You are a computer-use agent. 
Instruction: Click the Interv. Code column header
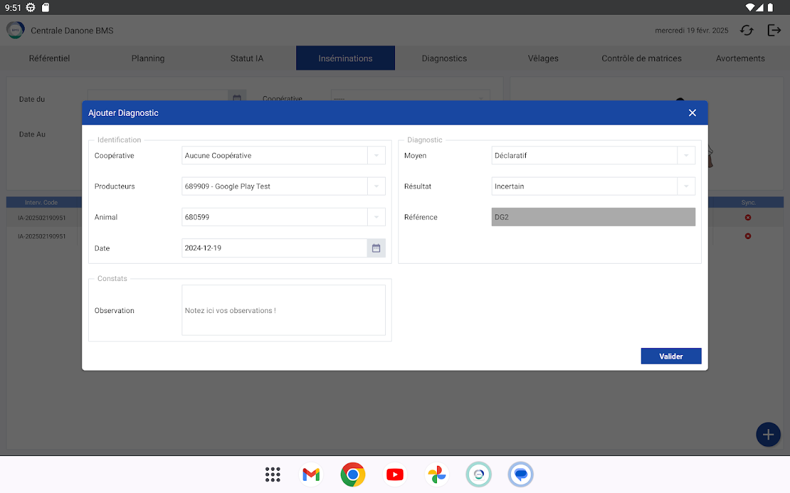[41, 202]
